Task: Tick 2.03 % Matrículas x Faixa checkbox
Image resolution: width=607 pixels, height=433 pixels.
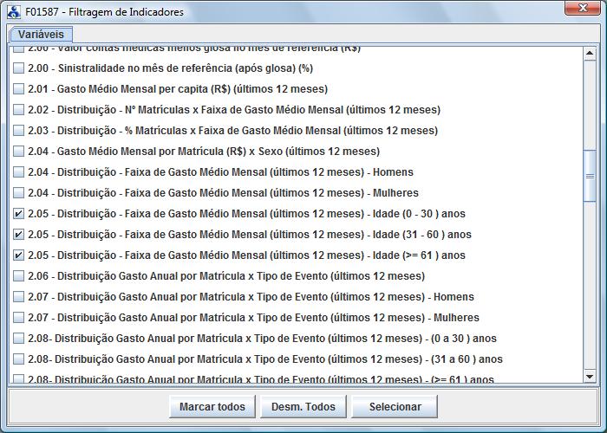Action: [19, 131]
